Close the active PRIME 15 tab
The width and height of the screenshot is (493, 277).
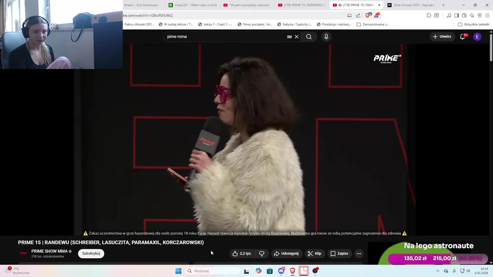[379, 5]
